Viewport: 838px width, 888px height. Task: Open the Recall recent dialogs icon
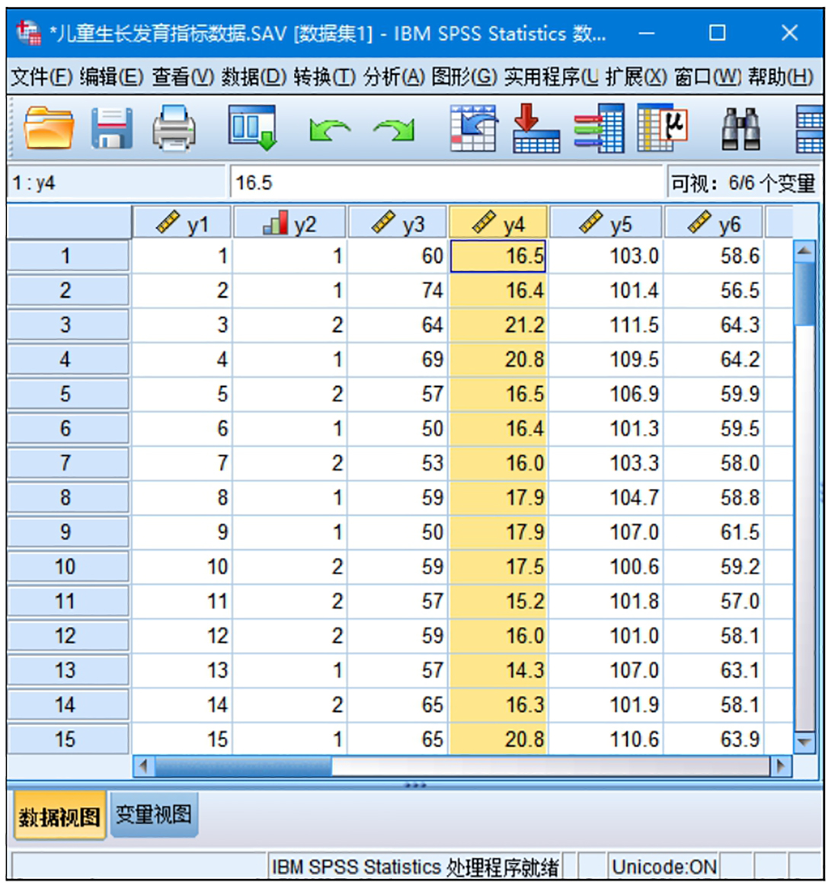tap(251, 127)
